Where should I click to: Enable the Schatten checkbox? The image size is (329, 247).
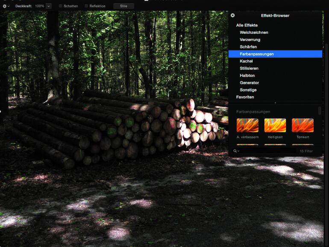(x=60, y=6)
